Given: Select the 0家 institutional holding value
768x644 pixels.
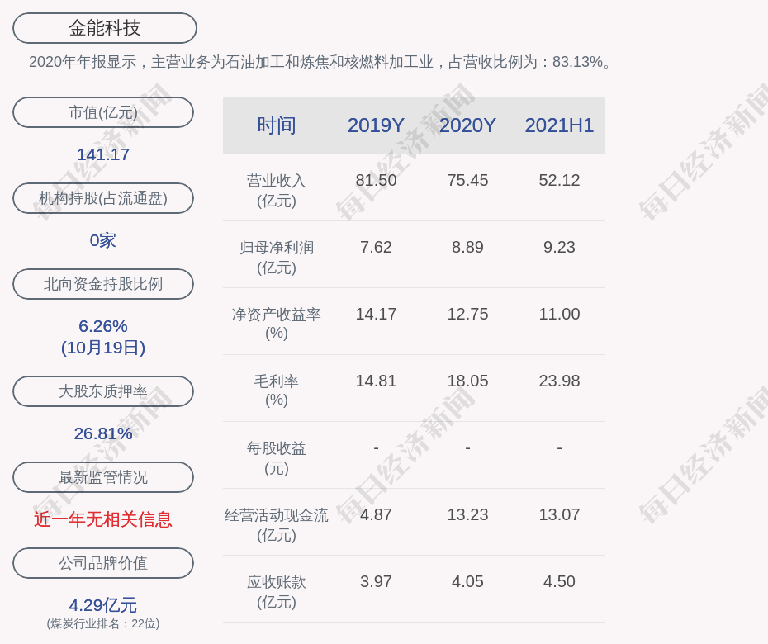Looking at the screenshot, I should 103,240.
